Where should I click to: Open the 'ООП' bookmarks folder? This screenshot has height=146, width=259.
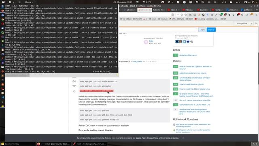coord(189,19)
